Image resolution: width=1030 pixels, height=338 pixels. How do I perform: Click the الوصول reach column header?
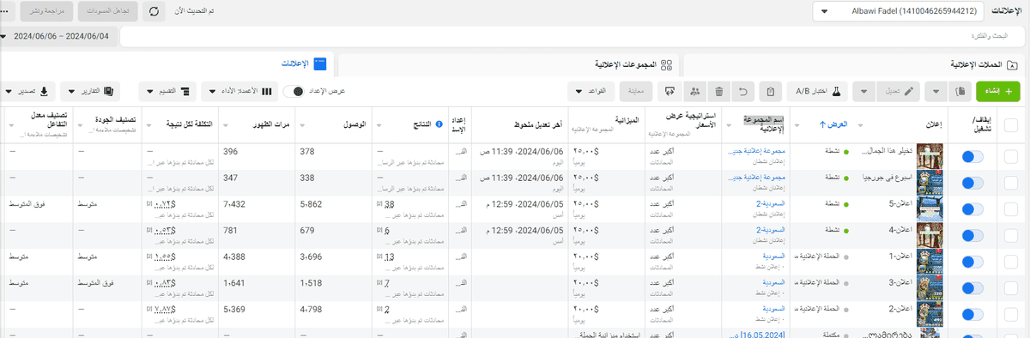333,124
